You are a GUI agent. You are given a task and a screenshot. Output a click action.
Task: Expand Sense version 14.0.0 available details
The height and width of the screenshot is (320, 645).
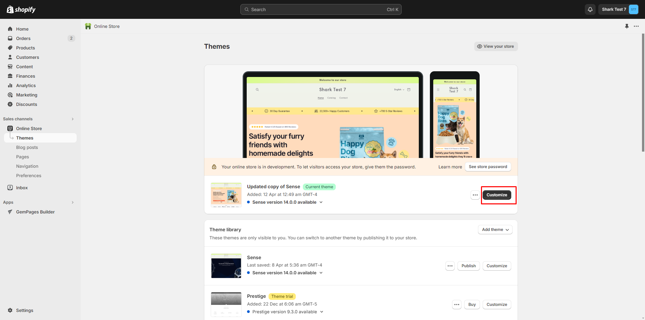pos(321,202)
